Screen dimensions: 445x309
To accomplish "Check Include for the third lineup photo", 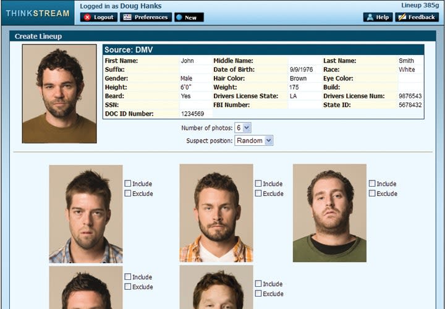I will [x=372, y=184].
